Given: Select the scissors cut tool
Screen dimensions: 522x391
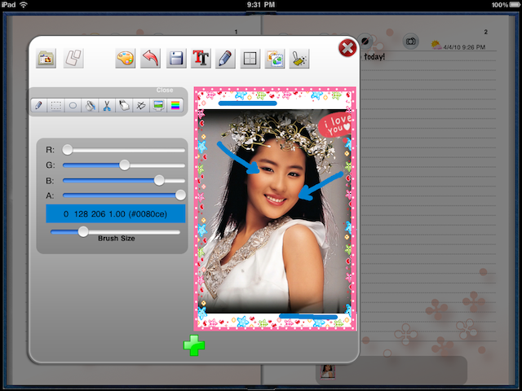Looking at the screenshot, I should pos(106,105).
